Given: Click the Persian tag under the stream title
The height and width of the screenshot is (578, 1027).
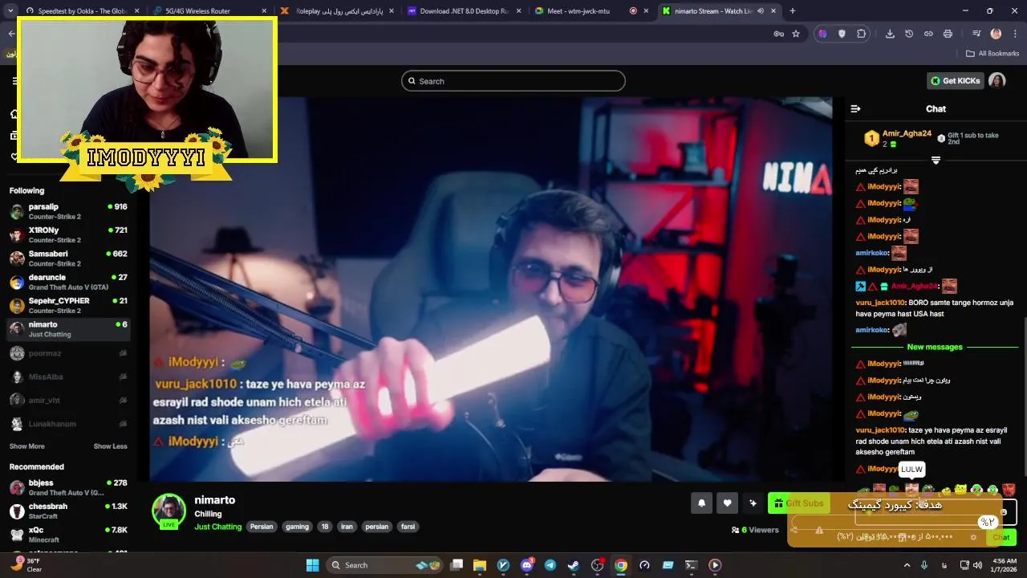Looking at the screenshot, I should 262,527.
